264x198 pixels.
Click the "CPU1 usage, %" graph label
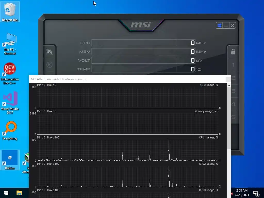[209, 138]
